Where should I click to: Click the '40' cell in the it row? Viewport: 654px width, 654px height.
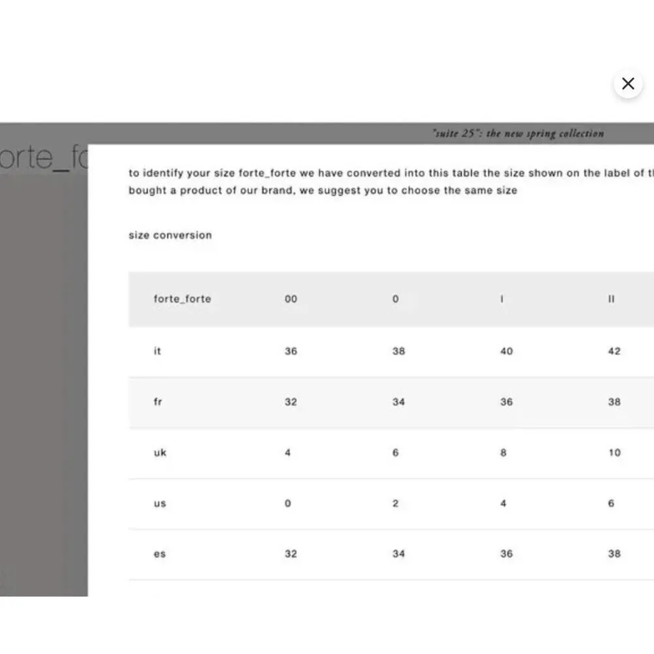coord(507,351)
